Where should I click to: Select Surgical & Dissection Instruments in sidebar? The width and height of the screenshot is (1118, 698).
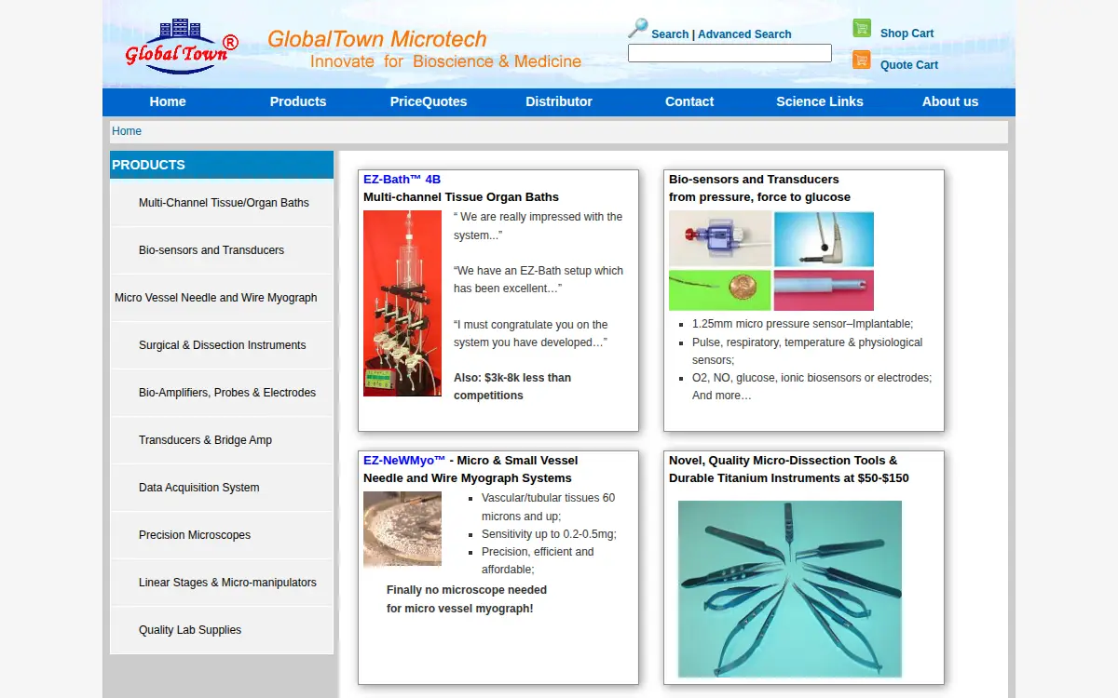click(x=222, y=345)
